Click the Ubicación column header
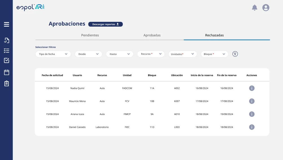 coord(177,75)
